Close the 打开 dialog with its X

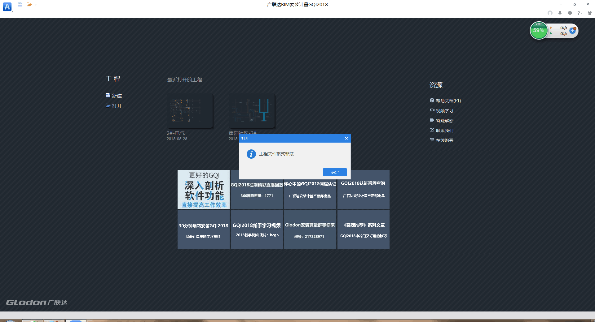point(346,138)
